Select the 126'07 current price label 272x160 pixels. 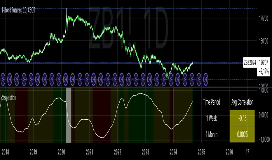[x=263, y=63]
